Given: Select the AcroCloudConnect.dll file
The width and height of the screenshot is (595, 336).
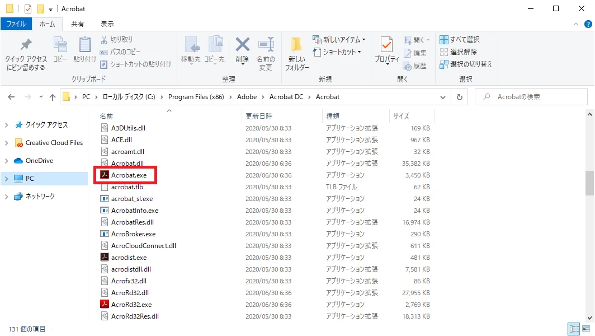Looking at the screenshot, I should (143, 245).
